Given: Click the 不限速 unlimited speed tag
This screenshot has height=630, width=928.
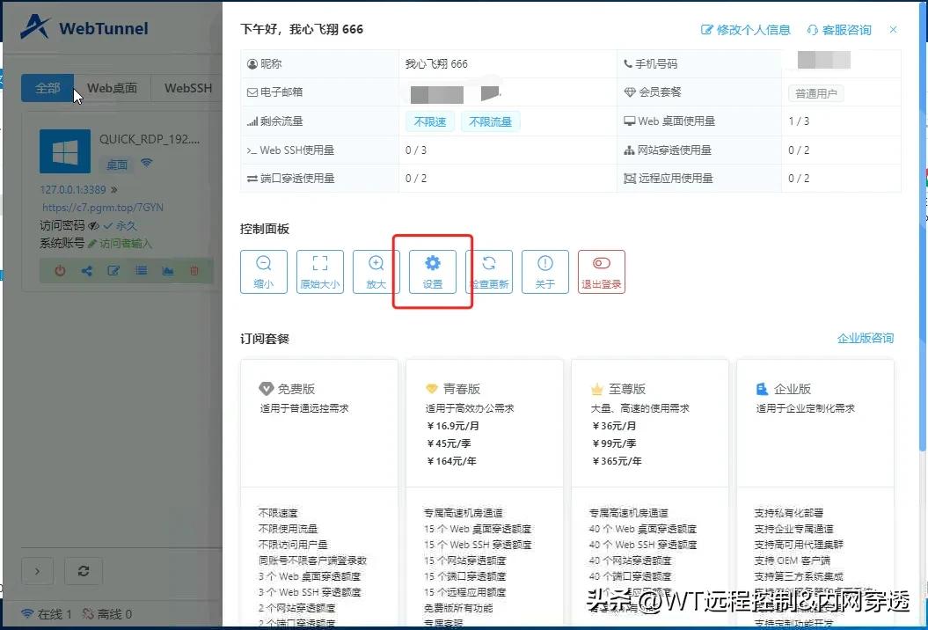Looking at the screenshot, I should point(429,121).
